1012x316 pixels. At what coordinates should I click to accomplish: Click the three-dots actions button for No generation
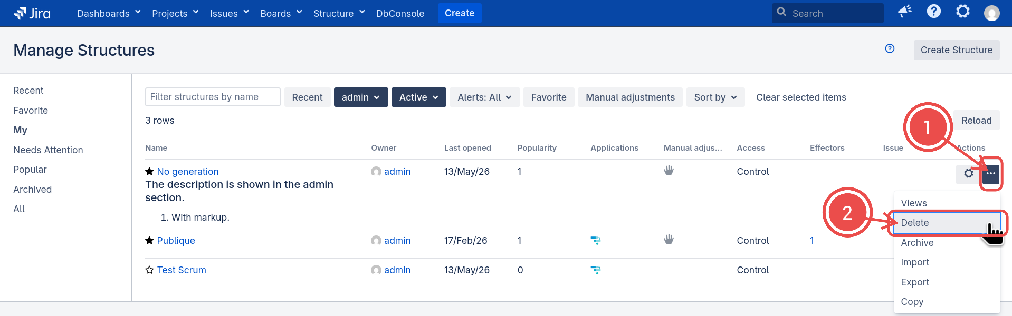point(991,173)
